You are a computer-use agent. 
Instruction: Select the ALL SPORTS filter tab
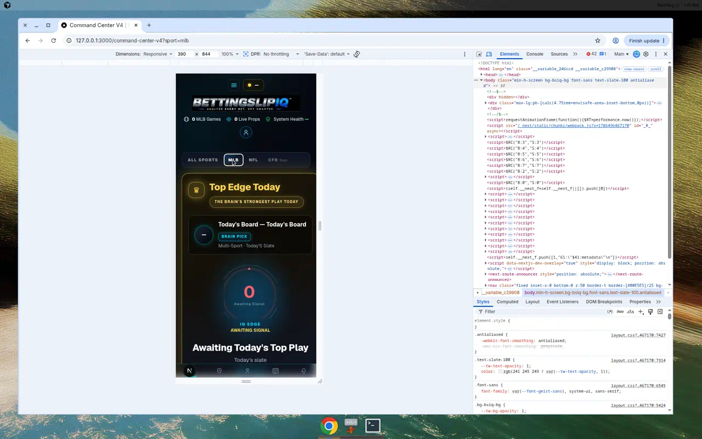(x=203, y=160)
